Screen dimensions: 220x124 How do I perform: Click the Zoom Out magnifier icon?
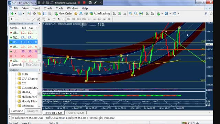click(x=136, y=13)
